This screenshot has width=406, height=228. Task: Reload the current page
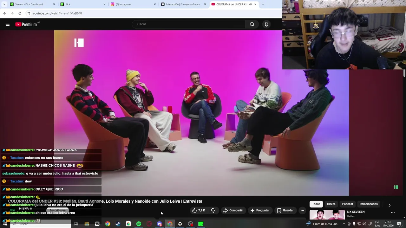(x=20, y=13)
